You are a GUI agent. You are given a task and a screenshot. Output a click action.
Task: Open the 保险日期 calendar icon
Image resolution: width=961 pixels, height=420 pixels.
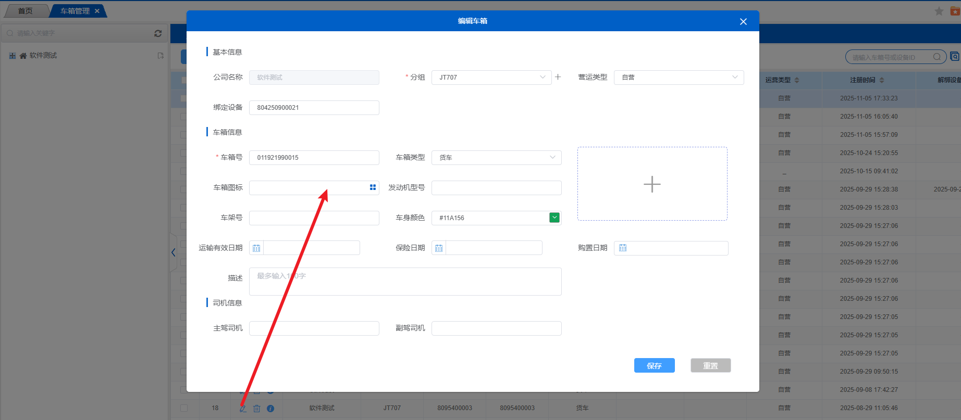439,248
